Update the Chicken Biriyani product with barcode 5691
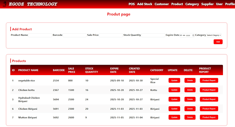The width and height of the screenshot is (235, 127). tap(174, 109)
